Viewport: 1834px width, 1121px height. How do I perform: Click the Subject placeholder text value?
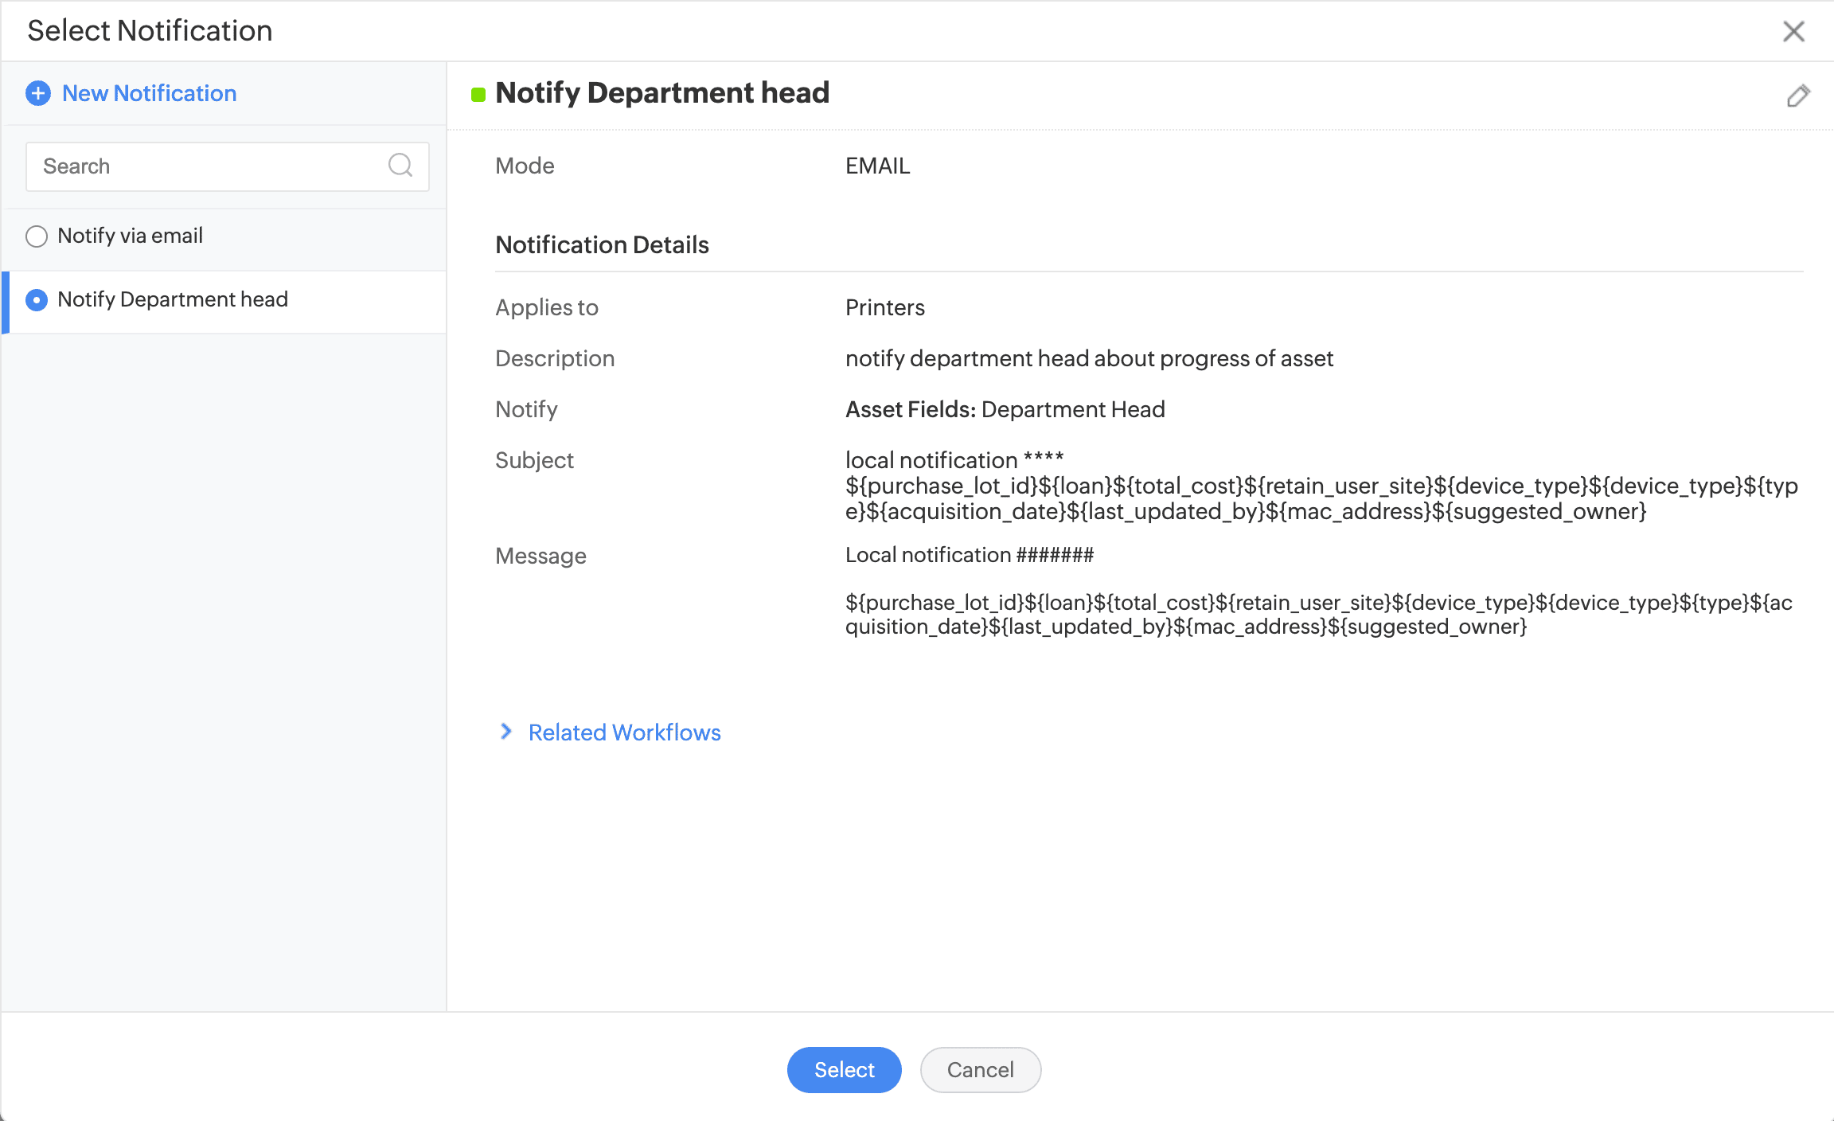point(1321,486)
